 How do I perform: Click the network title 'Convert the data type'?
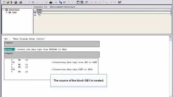pos(42,49)
